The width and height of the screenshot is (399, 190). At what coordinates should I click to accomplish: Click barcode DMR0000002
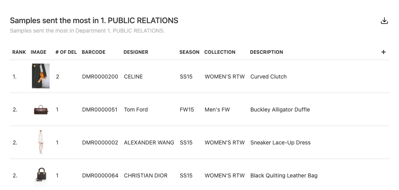click(x=100, y=142)
